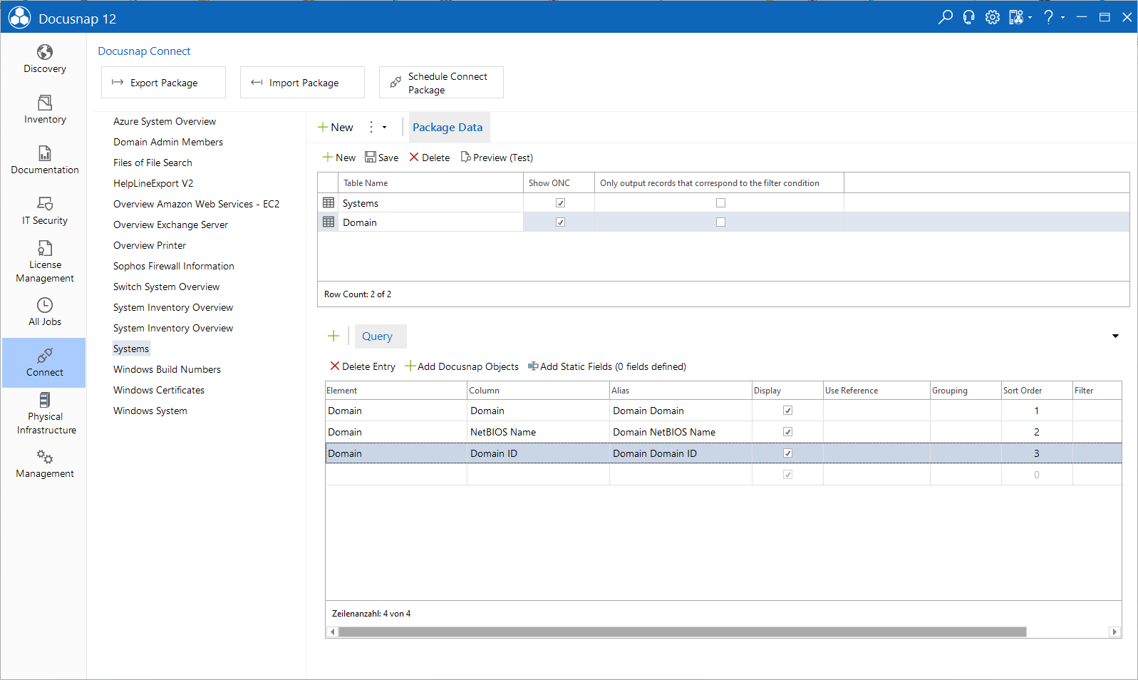Select Windows Certificates package
The height and width of the screenshot is (680, 1138).
point(159,390)
